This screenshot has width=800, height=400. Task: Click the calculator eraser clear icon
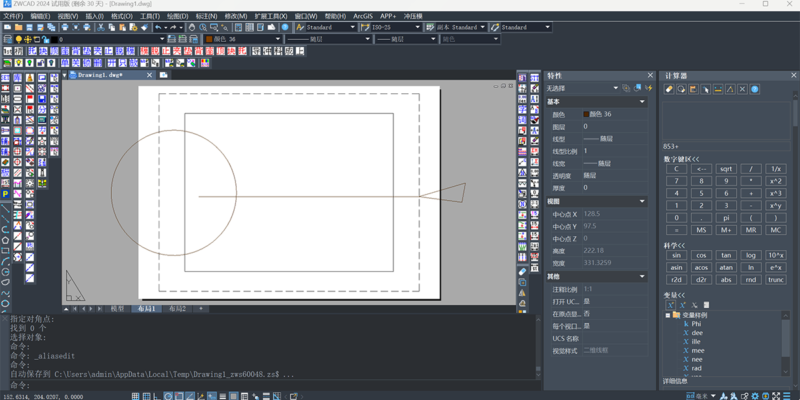[669, 89]
